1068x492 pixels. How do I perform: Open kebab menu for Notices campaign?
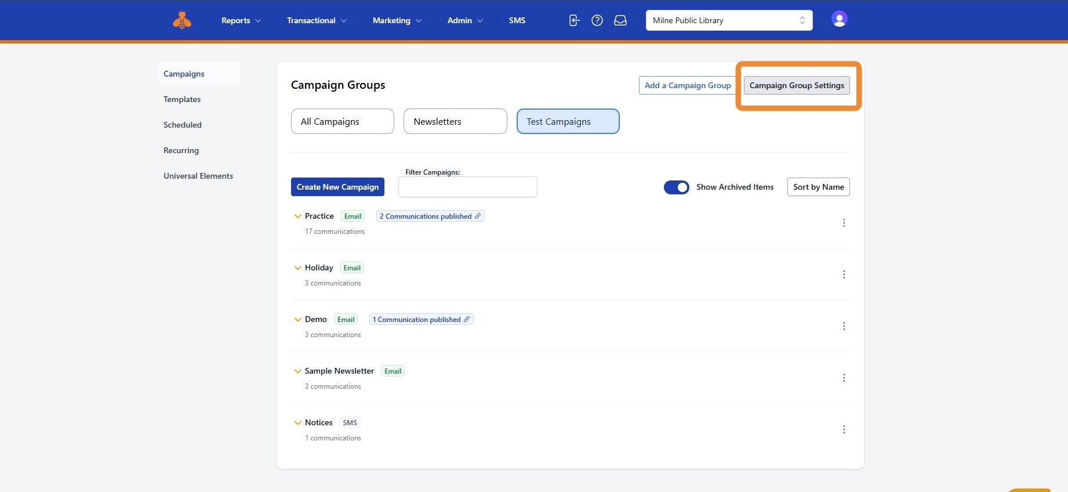(x=844, y=429)
